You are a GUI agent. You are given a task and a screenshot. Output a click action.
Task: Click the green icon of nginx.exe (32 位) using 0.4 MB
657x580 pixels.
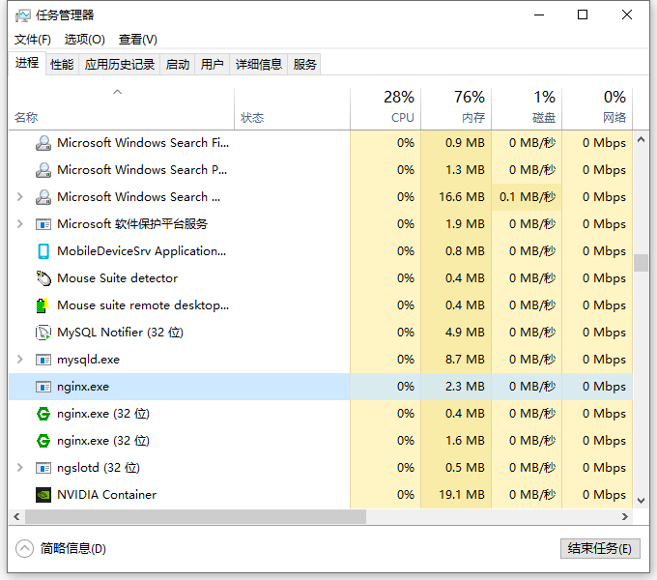click(x=43, y=414)
